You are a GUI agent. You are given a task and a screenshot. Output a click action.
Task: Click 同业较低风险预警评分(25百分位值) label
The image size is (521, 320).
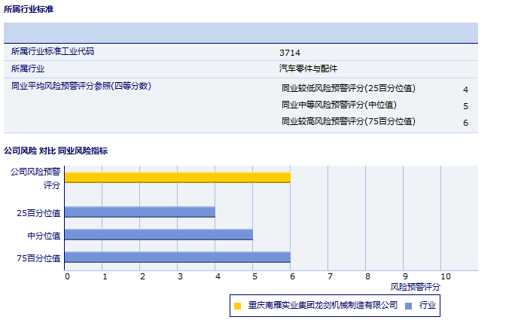pos(348,89)
